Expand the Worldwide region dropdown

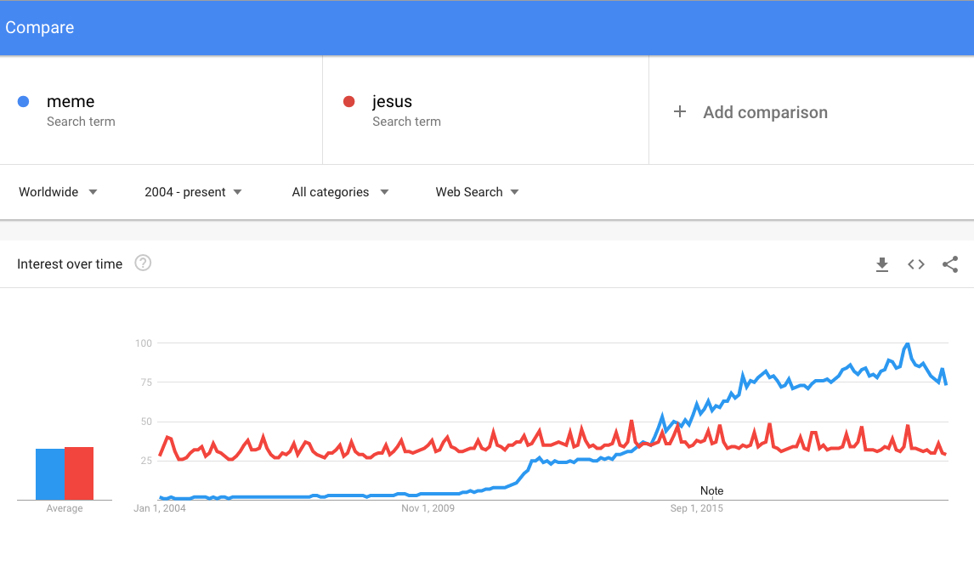(x=58, y=192)
